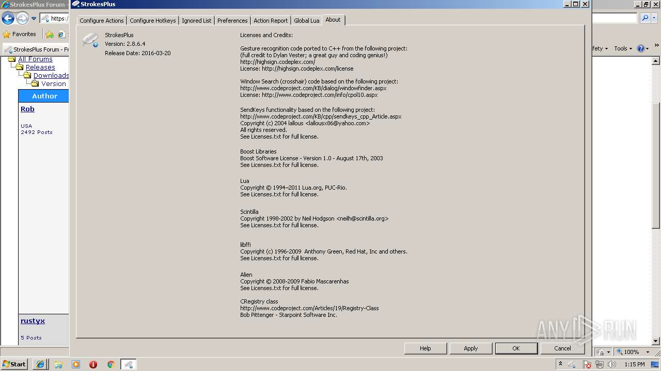This screenshot has height=371, width=661.
Task: Open the Windows Start button
Action: click(x=14, y=364)
